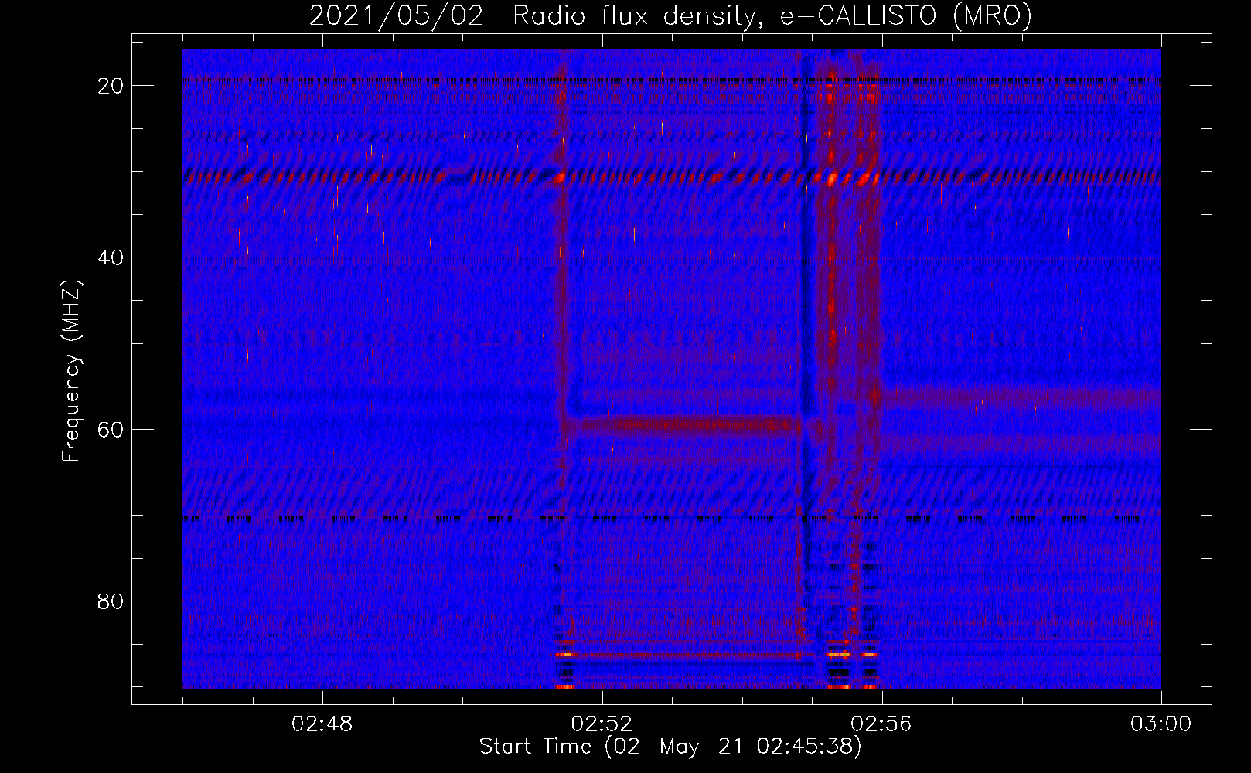This screenshot has width=1251, height=773.
Task: Click the 20 frequency tick label
Action: pos(111,86)
